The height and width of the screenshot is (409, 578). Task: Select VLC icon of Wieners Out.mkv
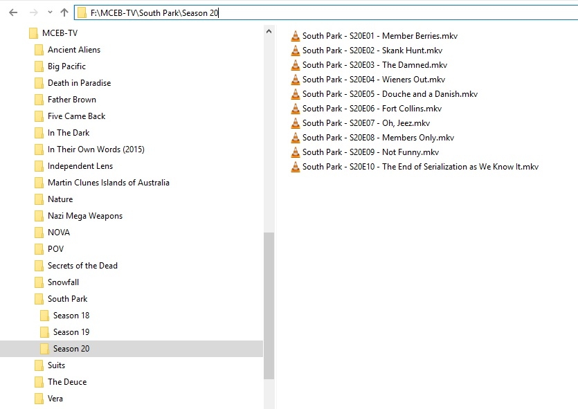(x=296, y=80)
